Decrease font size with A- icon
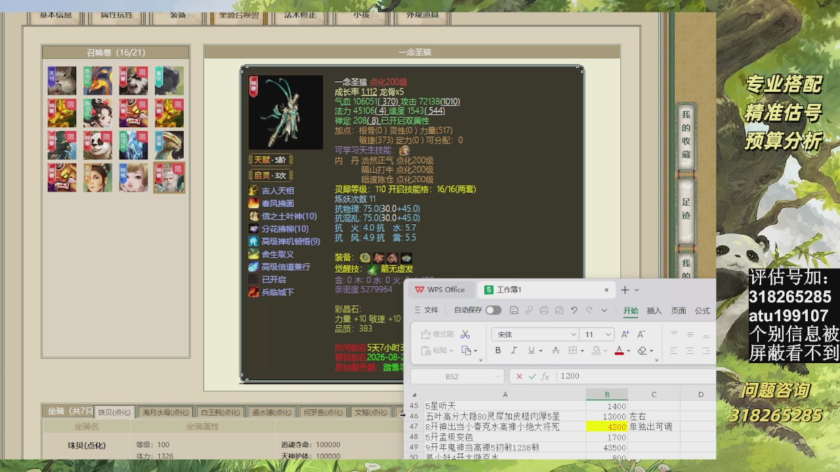 642,334
